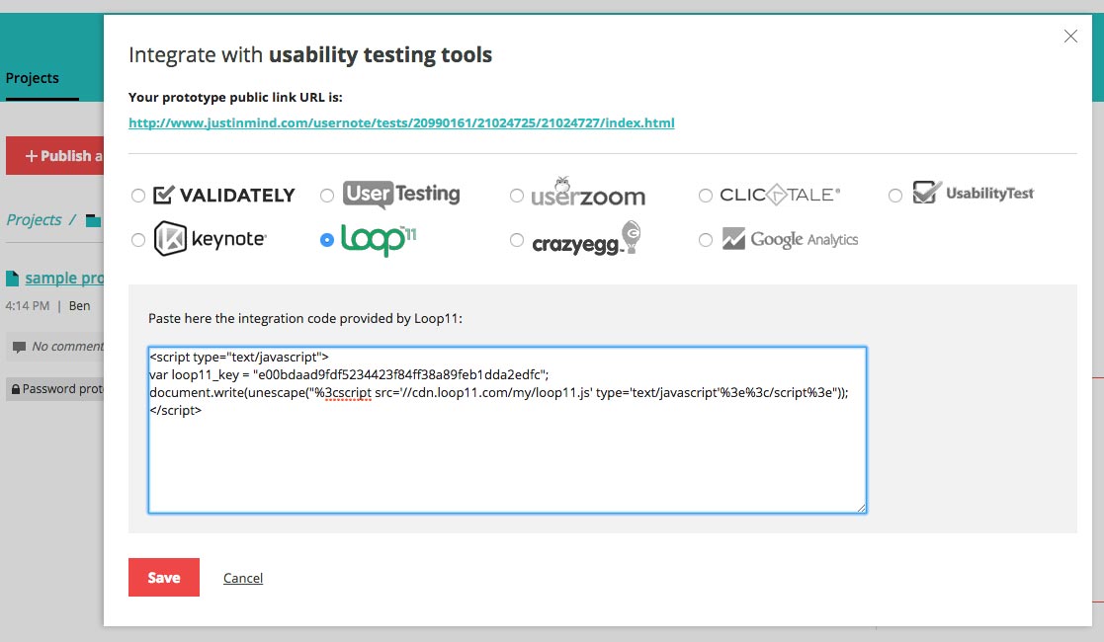Click the Google Analytics logo
This screenshot has height=642, width=1104.
pyautogui.click(x=790, y=239)
